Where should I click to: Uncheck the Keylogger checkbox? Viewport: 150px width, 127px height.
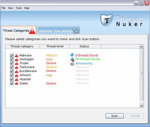click(x=12, y=59)
